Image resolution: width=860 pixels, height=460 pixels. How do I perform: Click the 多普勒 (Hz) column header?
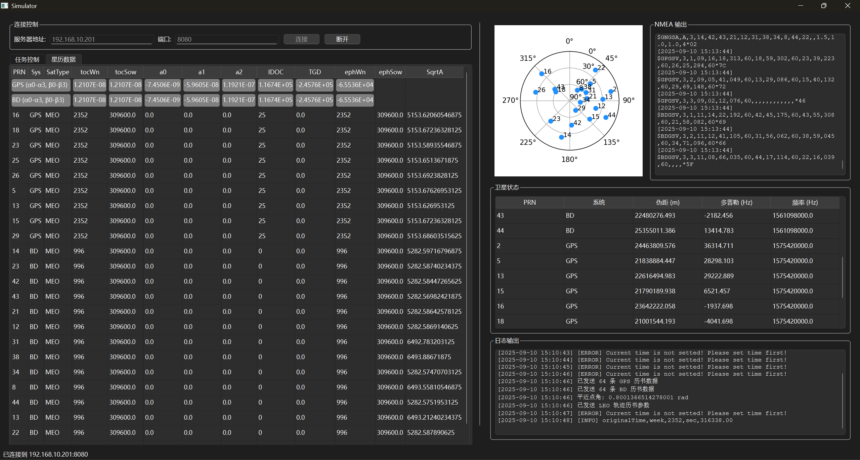click(736, 203)
